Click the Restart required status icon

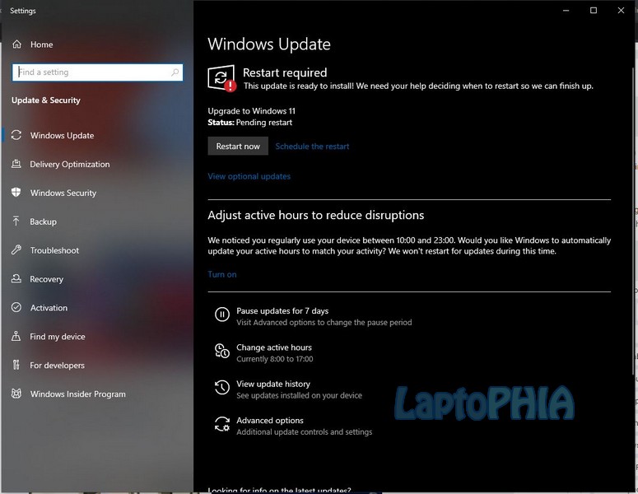click(221, 78)
